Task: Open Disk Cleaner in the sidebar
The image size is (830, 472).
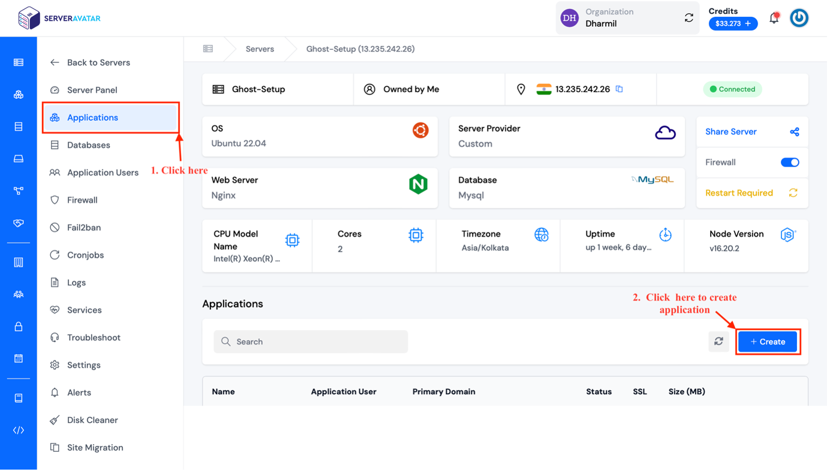Action: coord(85,420)
